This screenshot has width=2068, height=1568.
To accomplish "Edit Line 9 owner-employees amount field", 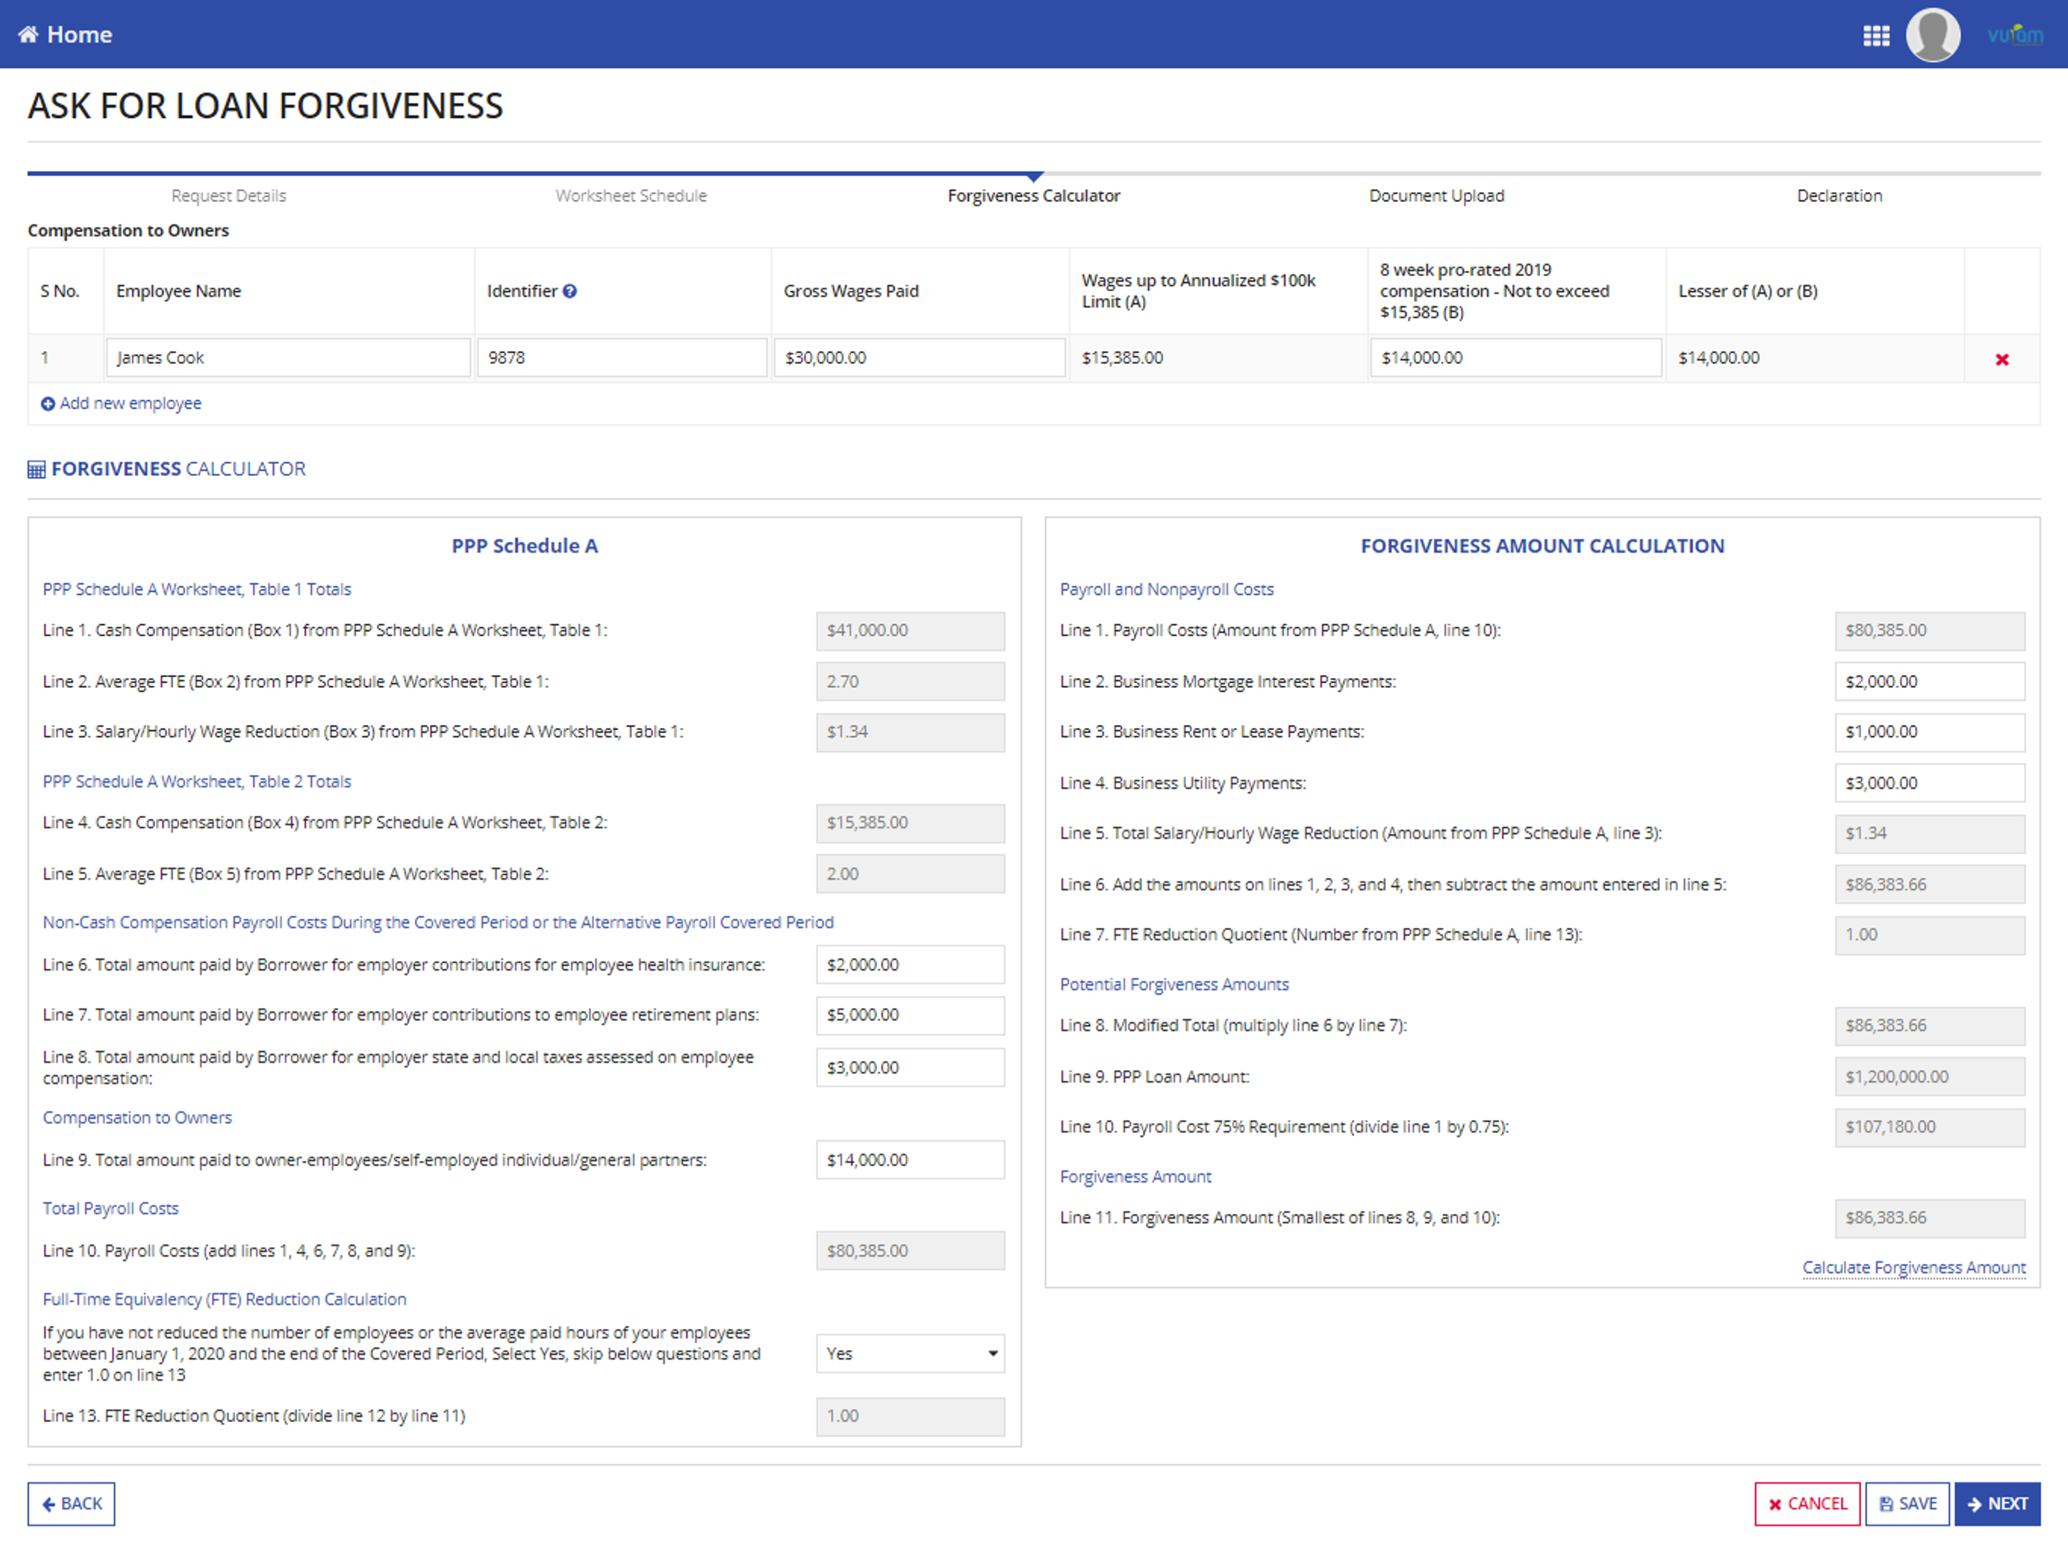I will point(910,1159).
